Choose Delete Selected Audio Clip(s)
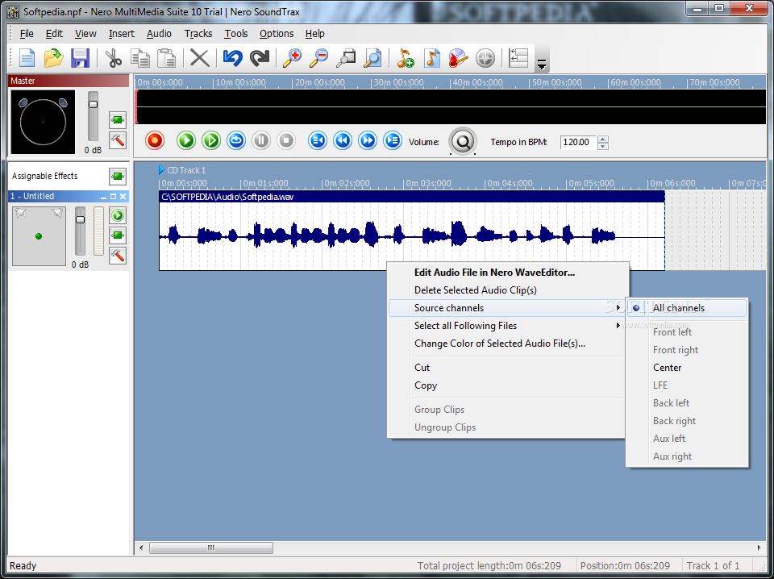 pyautogui.click(x=509, y=290)
